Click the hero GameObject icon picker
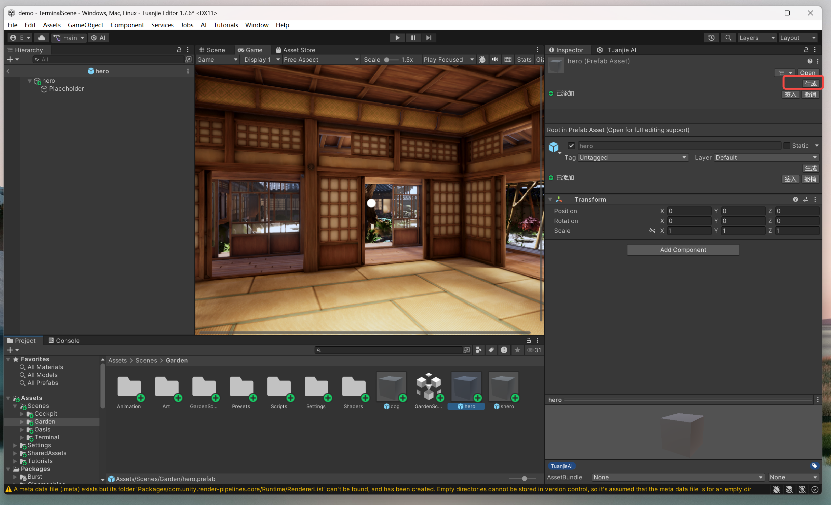This screenshot has height=505, width=831. (554, 147)
